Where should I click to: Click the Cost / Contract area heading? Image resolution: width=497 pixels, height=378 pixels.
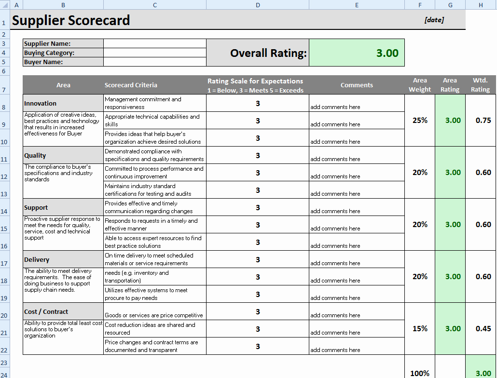coord(63,311)
